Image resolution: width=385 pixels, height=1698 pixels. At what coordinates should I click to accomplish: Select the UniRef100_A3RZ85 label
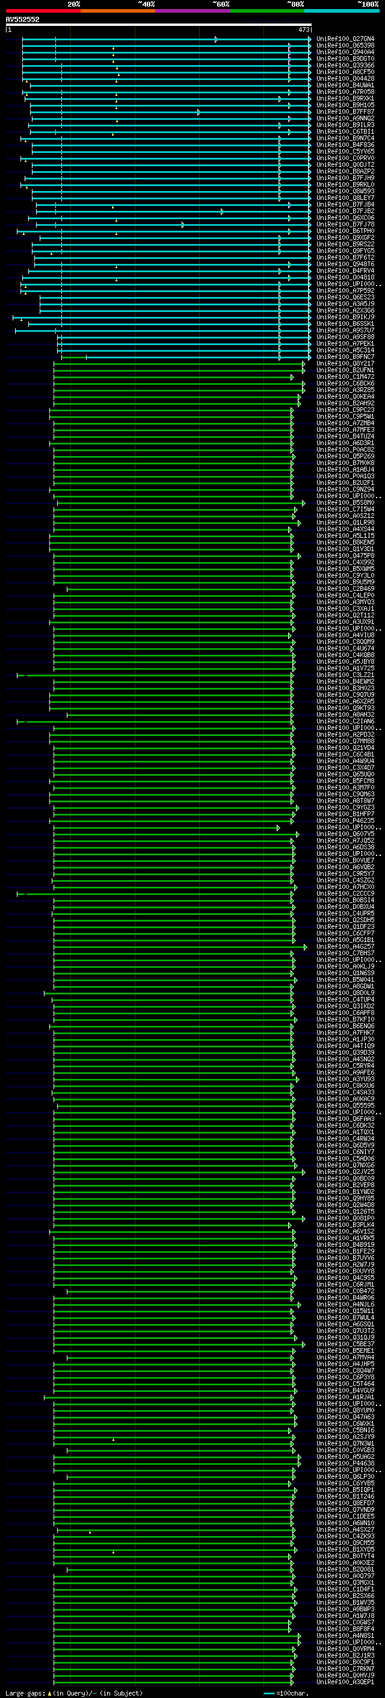(x=345, y=390)
